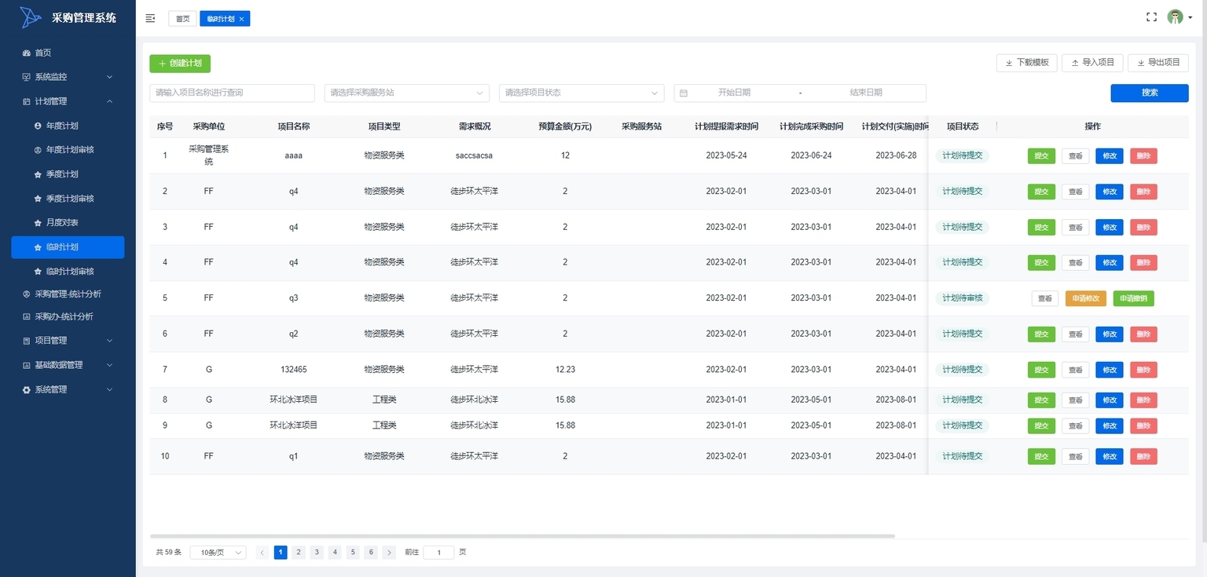
Task: Click 删除 in the 132465 project row
Action: click(1143, 370)
